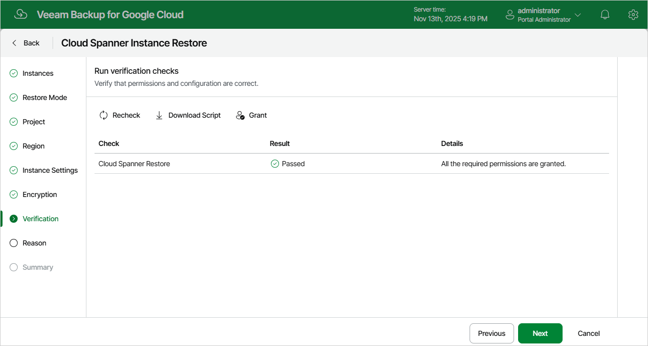Image resolution: width=648 pixels, height=346 pixels.
Task: Click the Run verification checks heading
Action: coord(136,71)
